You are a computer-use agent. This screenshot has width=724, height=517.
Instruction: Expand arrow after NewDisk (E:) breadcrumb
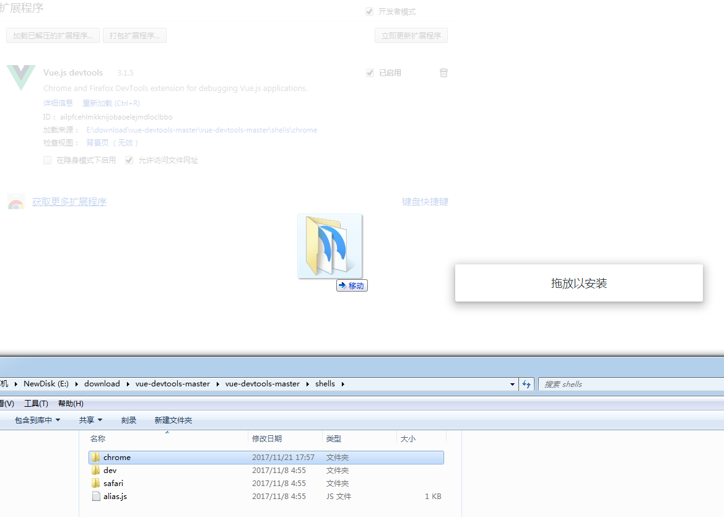point(76,384)
